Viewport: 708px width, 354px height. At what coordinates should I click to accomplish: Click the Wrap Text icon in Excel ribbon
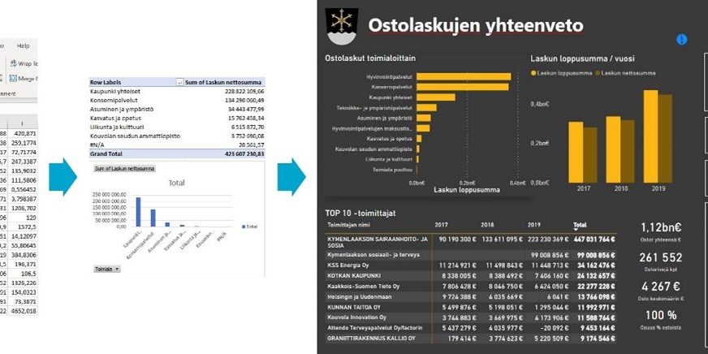click(14, 63)
